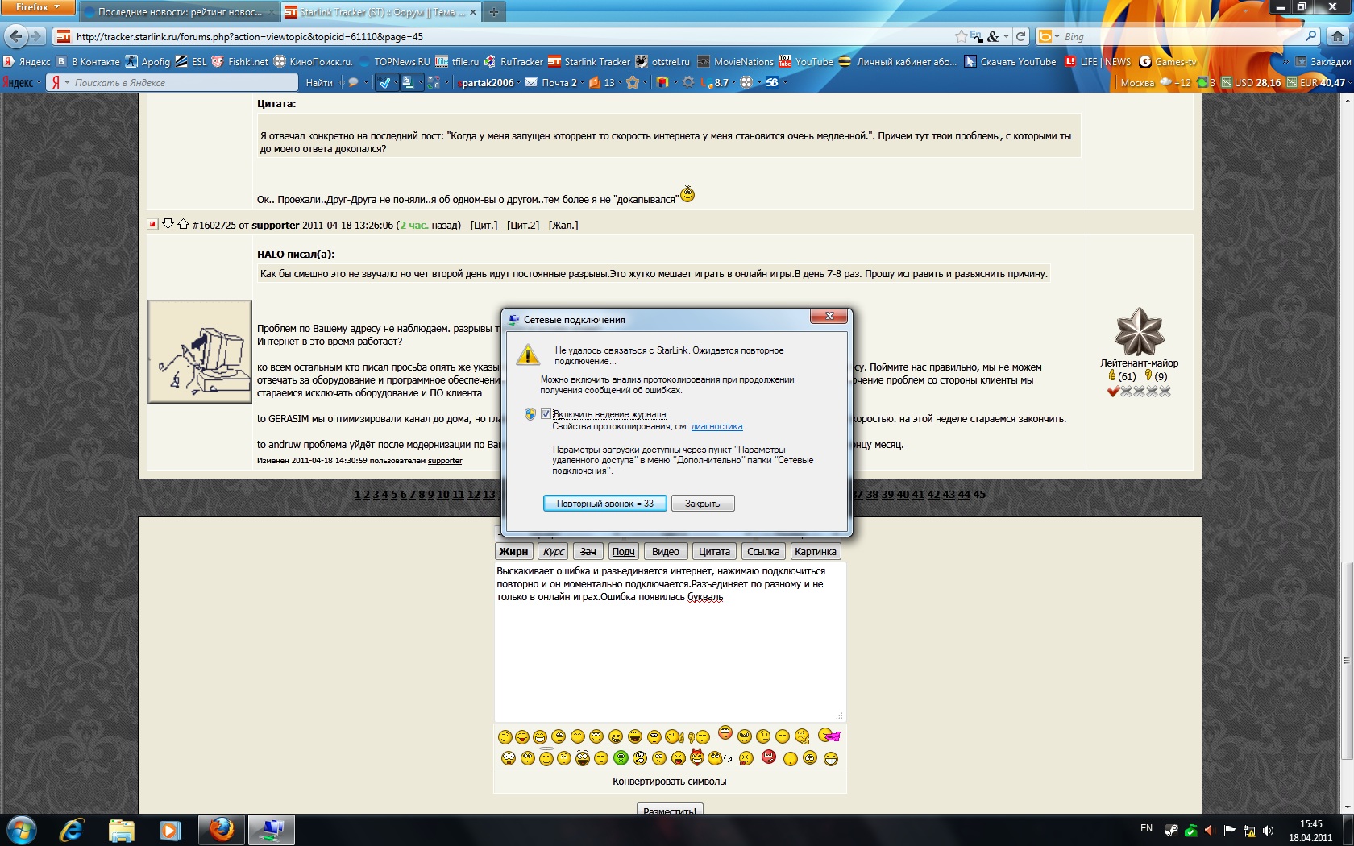Viewport: 1354px width, 846px height.
Task: Open 'КиноПоиск.ru' bookmark
Action: pyautogui.click(x=314, y=61)
